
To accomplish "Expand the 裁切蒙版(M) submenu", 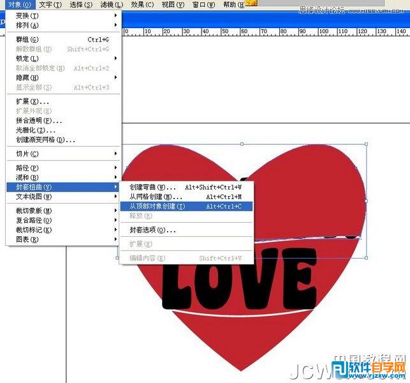I will tap(64, 211).
